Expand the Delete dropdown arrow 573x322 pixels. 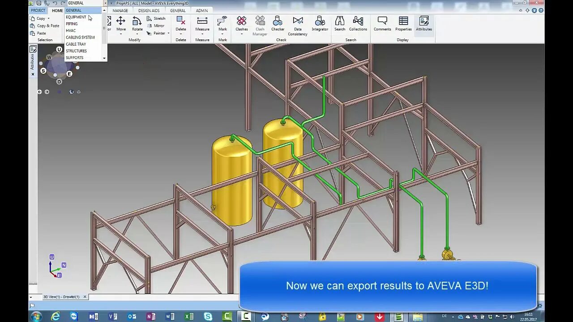point(181,34)
